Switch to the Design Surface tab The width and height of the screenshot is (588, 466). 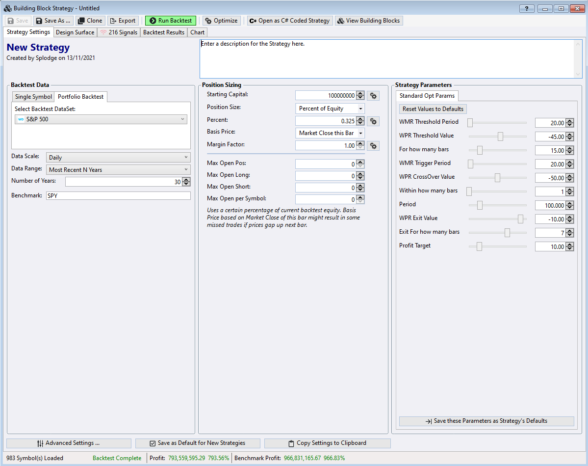75,32
